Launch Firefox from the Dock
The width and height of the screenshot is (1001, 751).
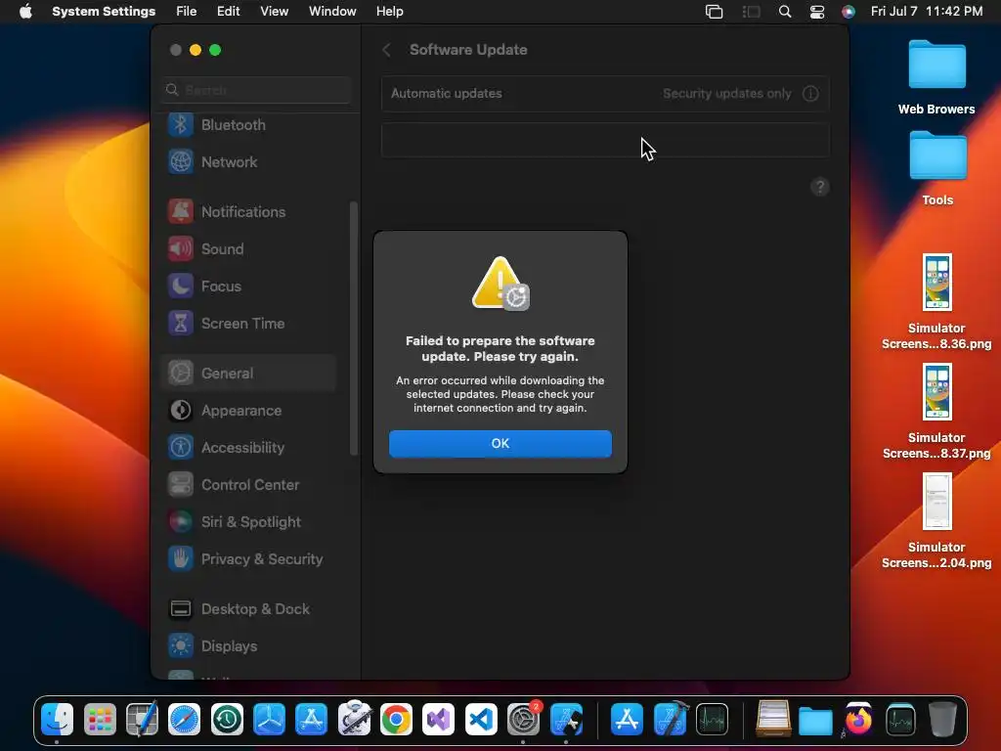click(858, 720)
